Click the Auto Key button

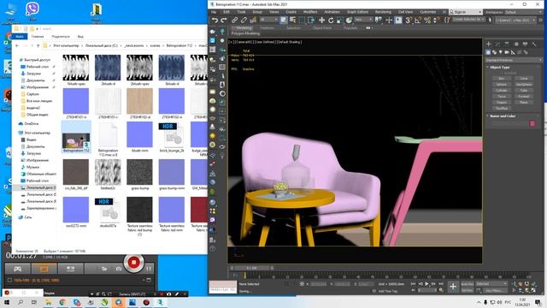[468, 284]
